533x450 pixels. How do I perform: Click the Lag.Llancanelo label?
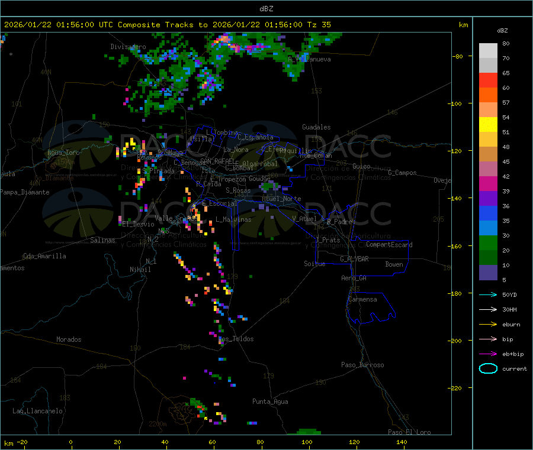pyautogui.click(x=37, y=412)
